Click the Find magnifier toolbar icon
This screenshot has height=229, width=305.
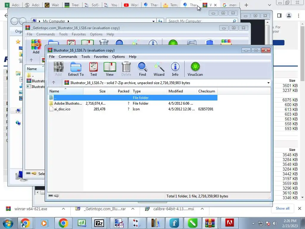click(x=142, y=69)
